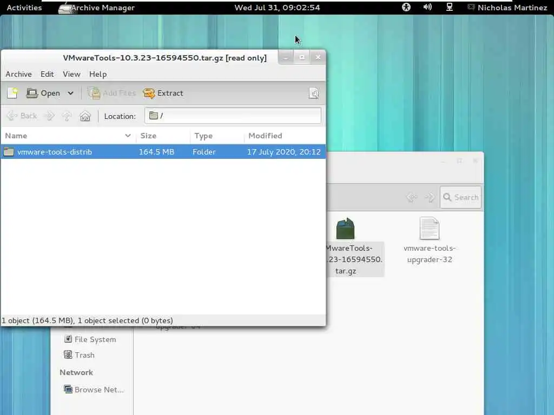
Task: Open the accessibility menu icon
Action: click(406, 7)
